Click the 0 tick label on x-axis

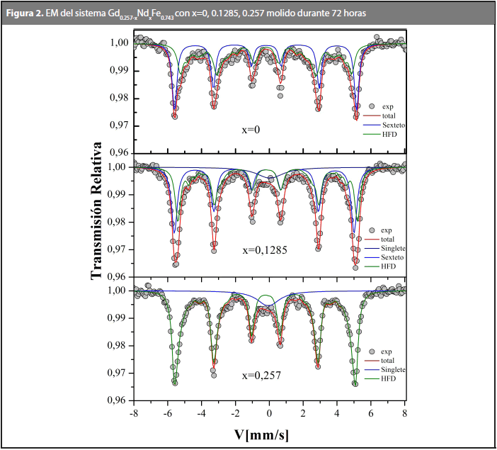tap(269, 412)
